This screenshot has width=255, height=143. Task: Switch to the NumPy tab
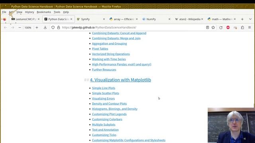(x=156, y=19)
